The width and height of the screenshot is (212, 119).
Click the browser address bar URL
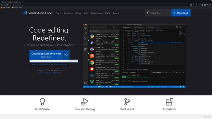tap(18, 5)
